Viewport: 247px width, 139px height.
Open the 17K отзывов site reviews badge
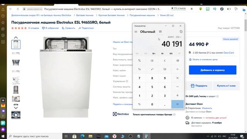coord(178,8)
